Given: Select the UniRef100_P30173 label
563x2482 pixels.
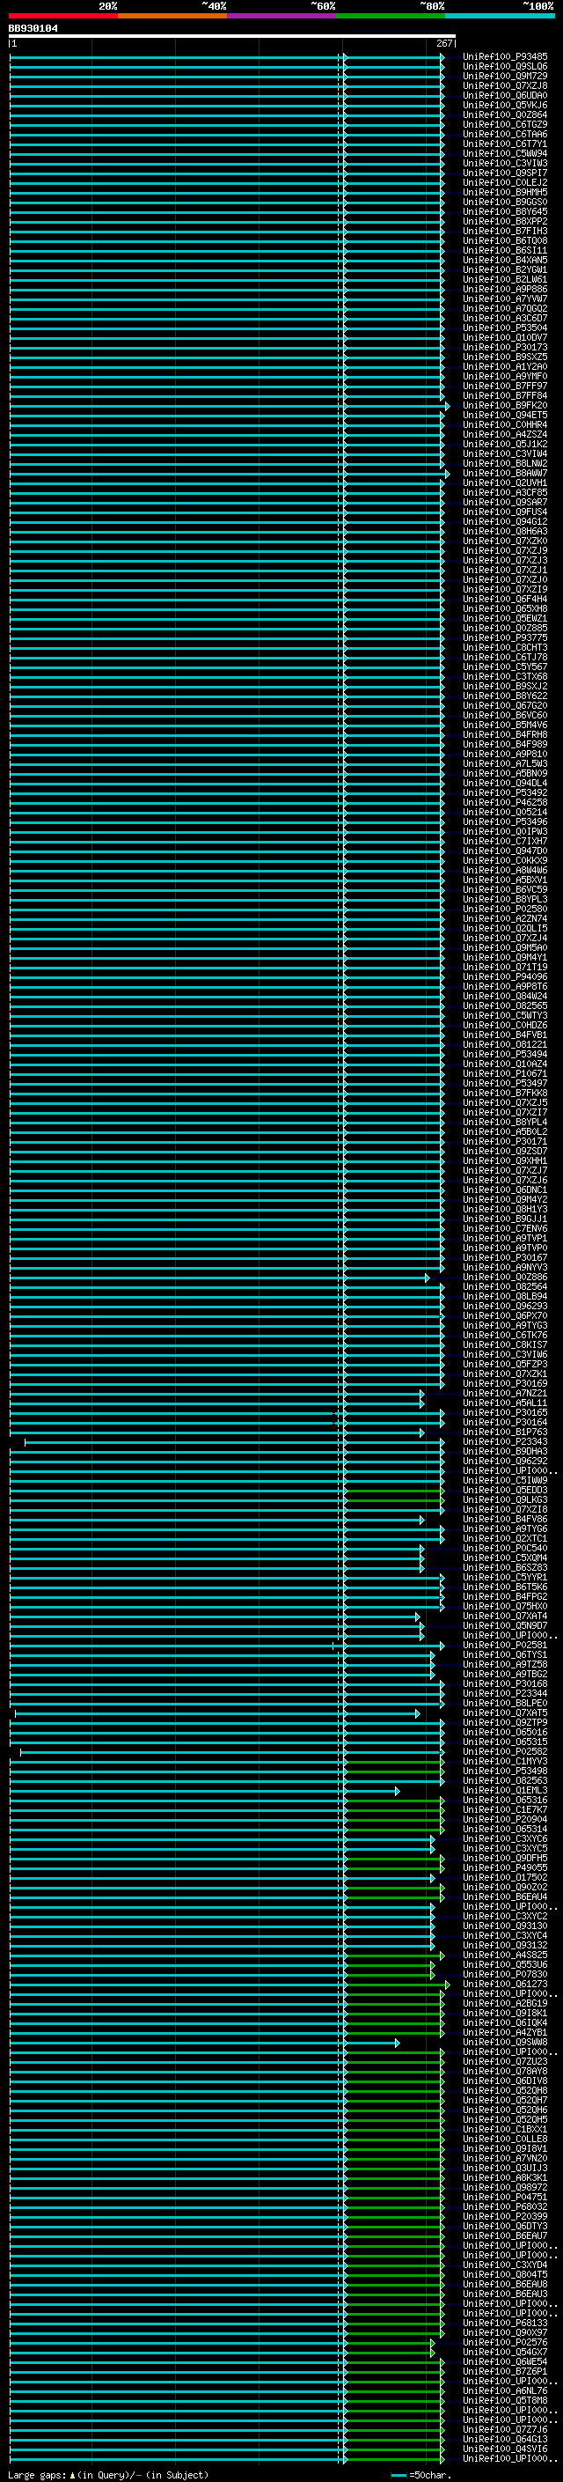Looking at the screenshot, I should pyautogui.click(x=505, y=348).
